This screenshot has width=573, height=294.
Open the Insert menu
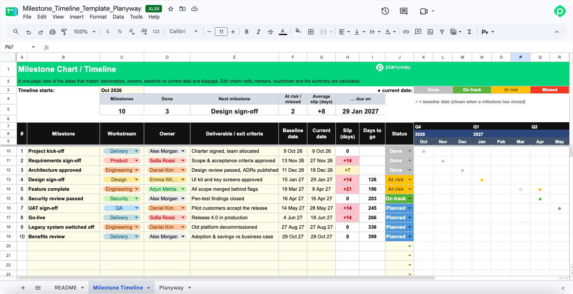[x=77, y=17]
